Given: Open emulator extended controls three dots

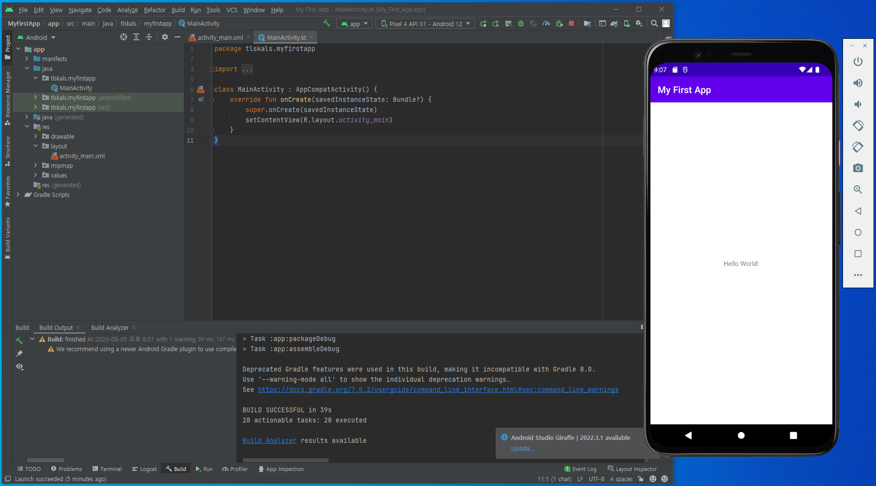Looking at the screenshot, I should pos(858,275).
